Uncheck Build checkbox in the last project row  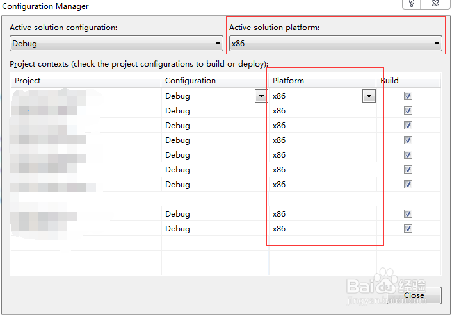[408, 229]
